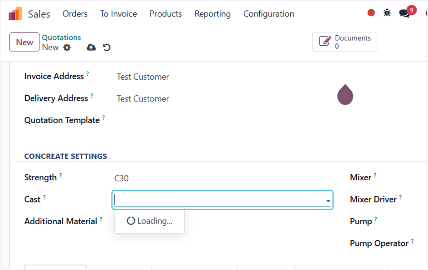This screenshot has width=428, height=270.
Task: Click the Additional Material label
Action: [61, 221]
